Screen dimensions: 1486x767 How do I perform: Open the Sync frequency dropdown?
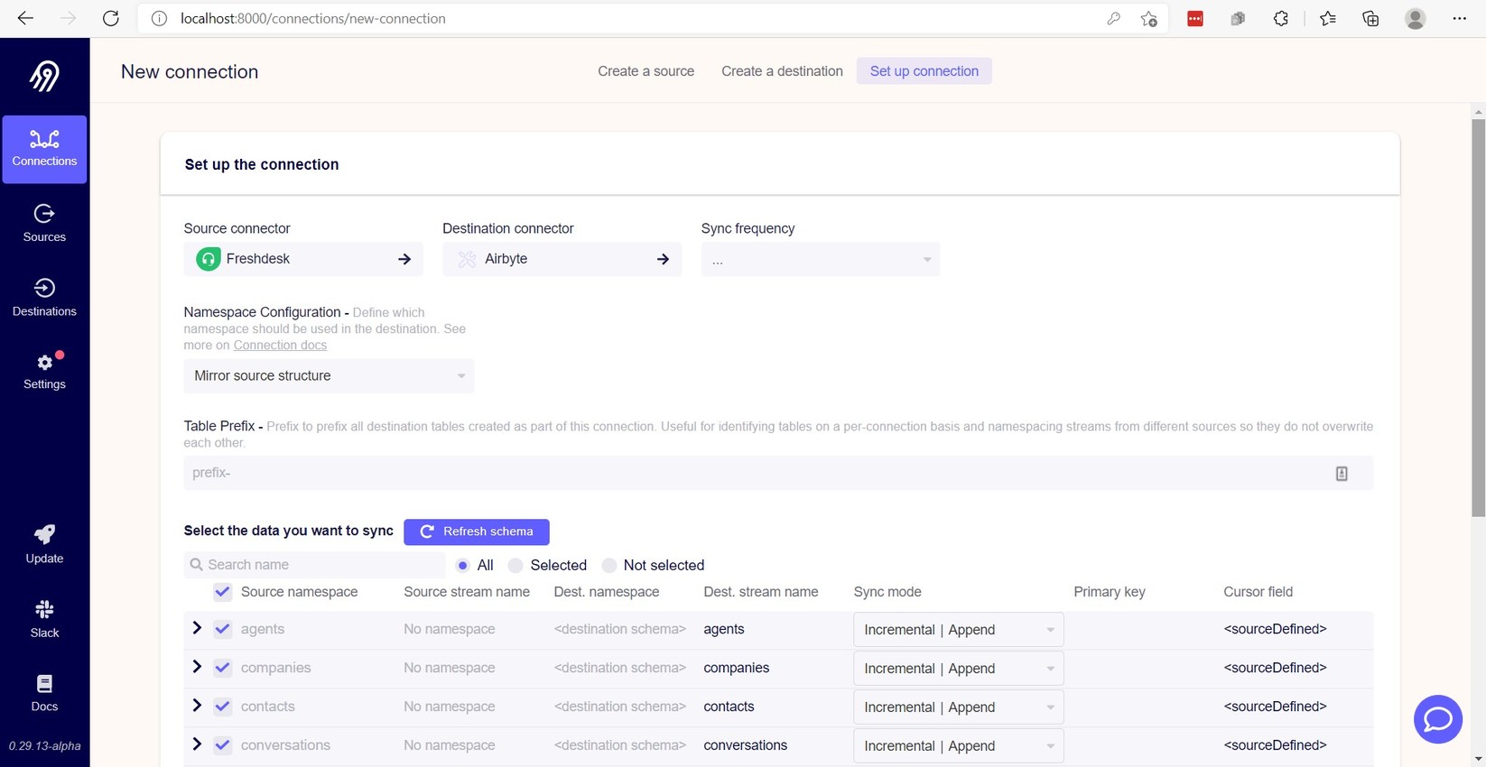click(821, 259)
